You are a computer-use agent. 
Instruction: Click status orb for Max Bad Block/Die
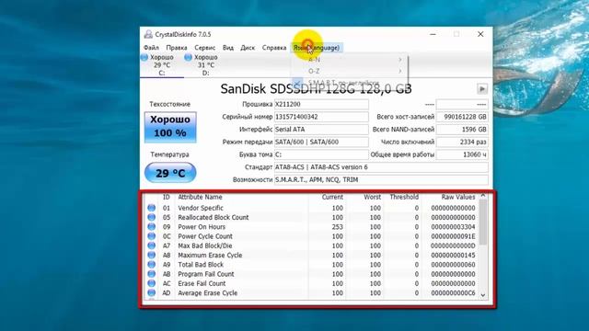tap(151, 245)
